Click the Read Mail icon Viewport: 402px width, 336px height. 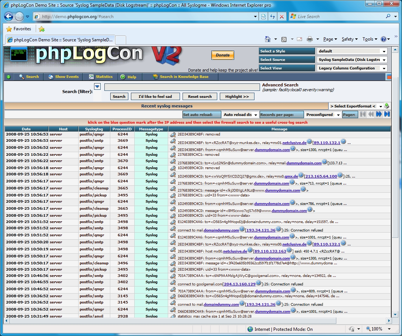click(x=299, y=39)
